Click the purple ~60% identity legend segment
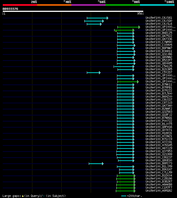 pos(88,5)
